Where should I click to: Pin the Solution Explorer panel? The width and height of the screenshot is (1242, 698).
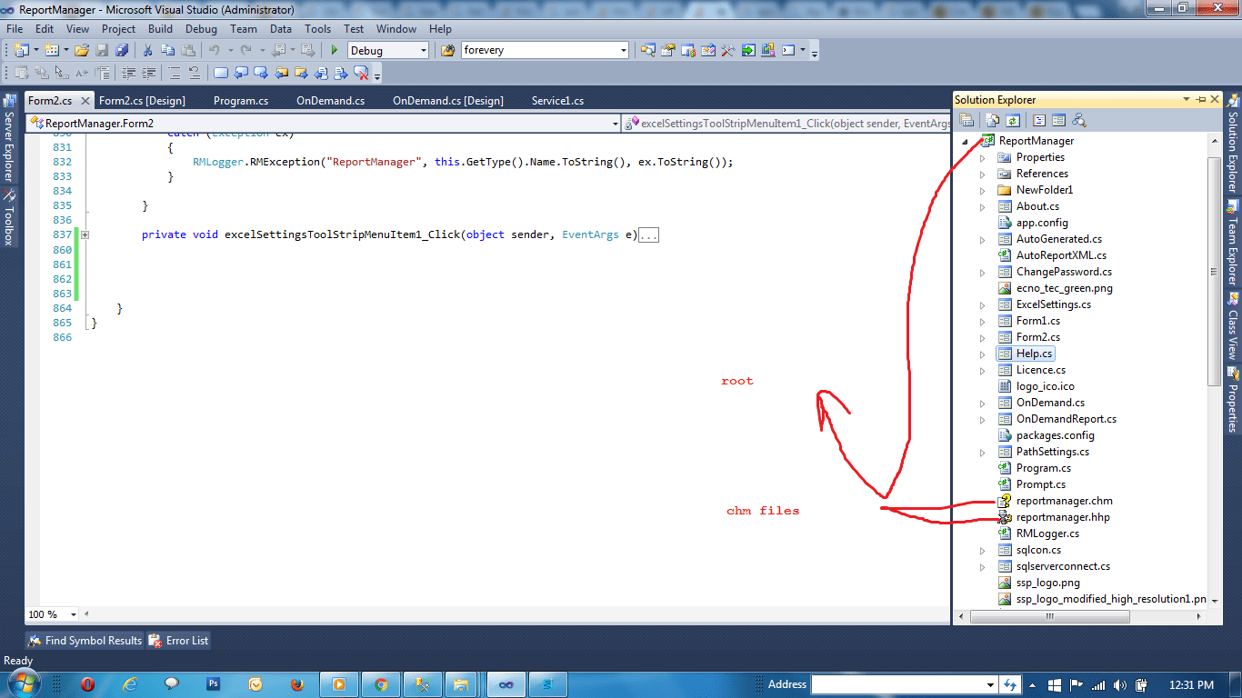[1203, 100]
